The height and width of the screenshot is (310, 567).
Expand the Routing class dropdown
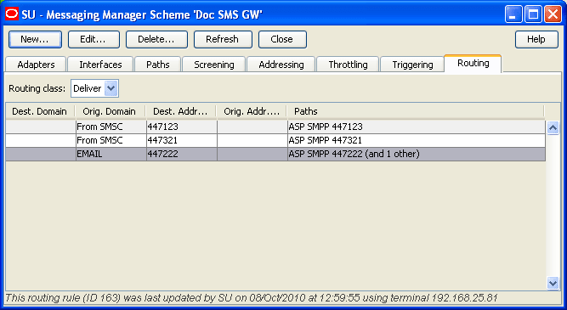click(111, 88)
